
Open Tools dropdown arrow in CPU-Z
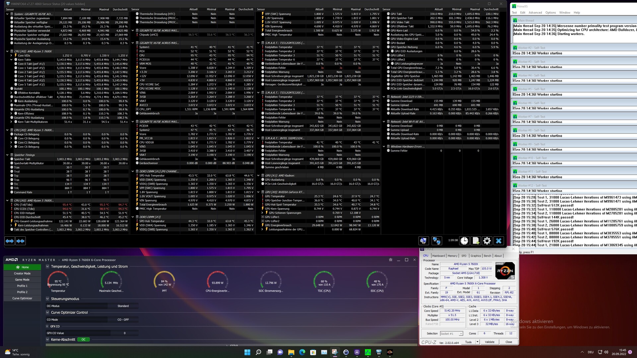tap(477, 342)
